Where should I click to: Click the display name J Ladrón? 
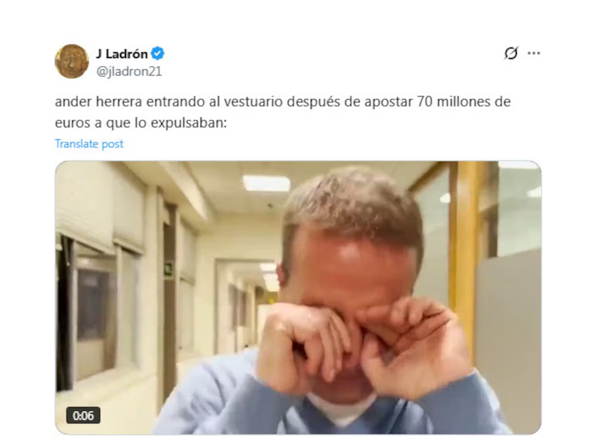pyautogui.click(x=121, y=54)
